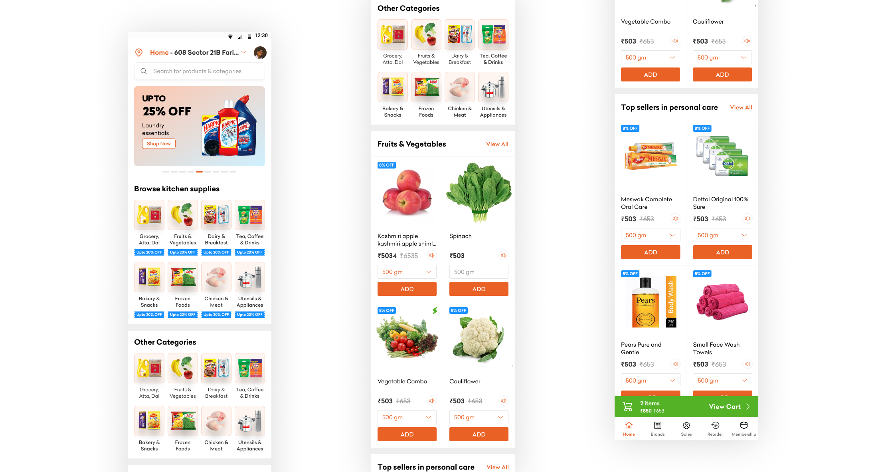
Task: Open the user profile avatar
Action: 260,52
